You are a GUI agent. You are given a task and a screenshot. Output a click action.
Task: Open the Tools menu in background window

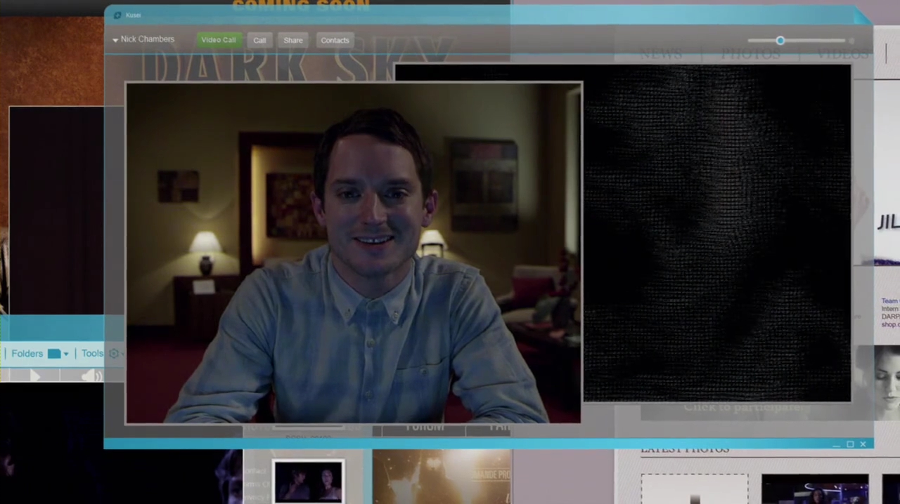pos(92,354)
